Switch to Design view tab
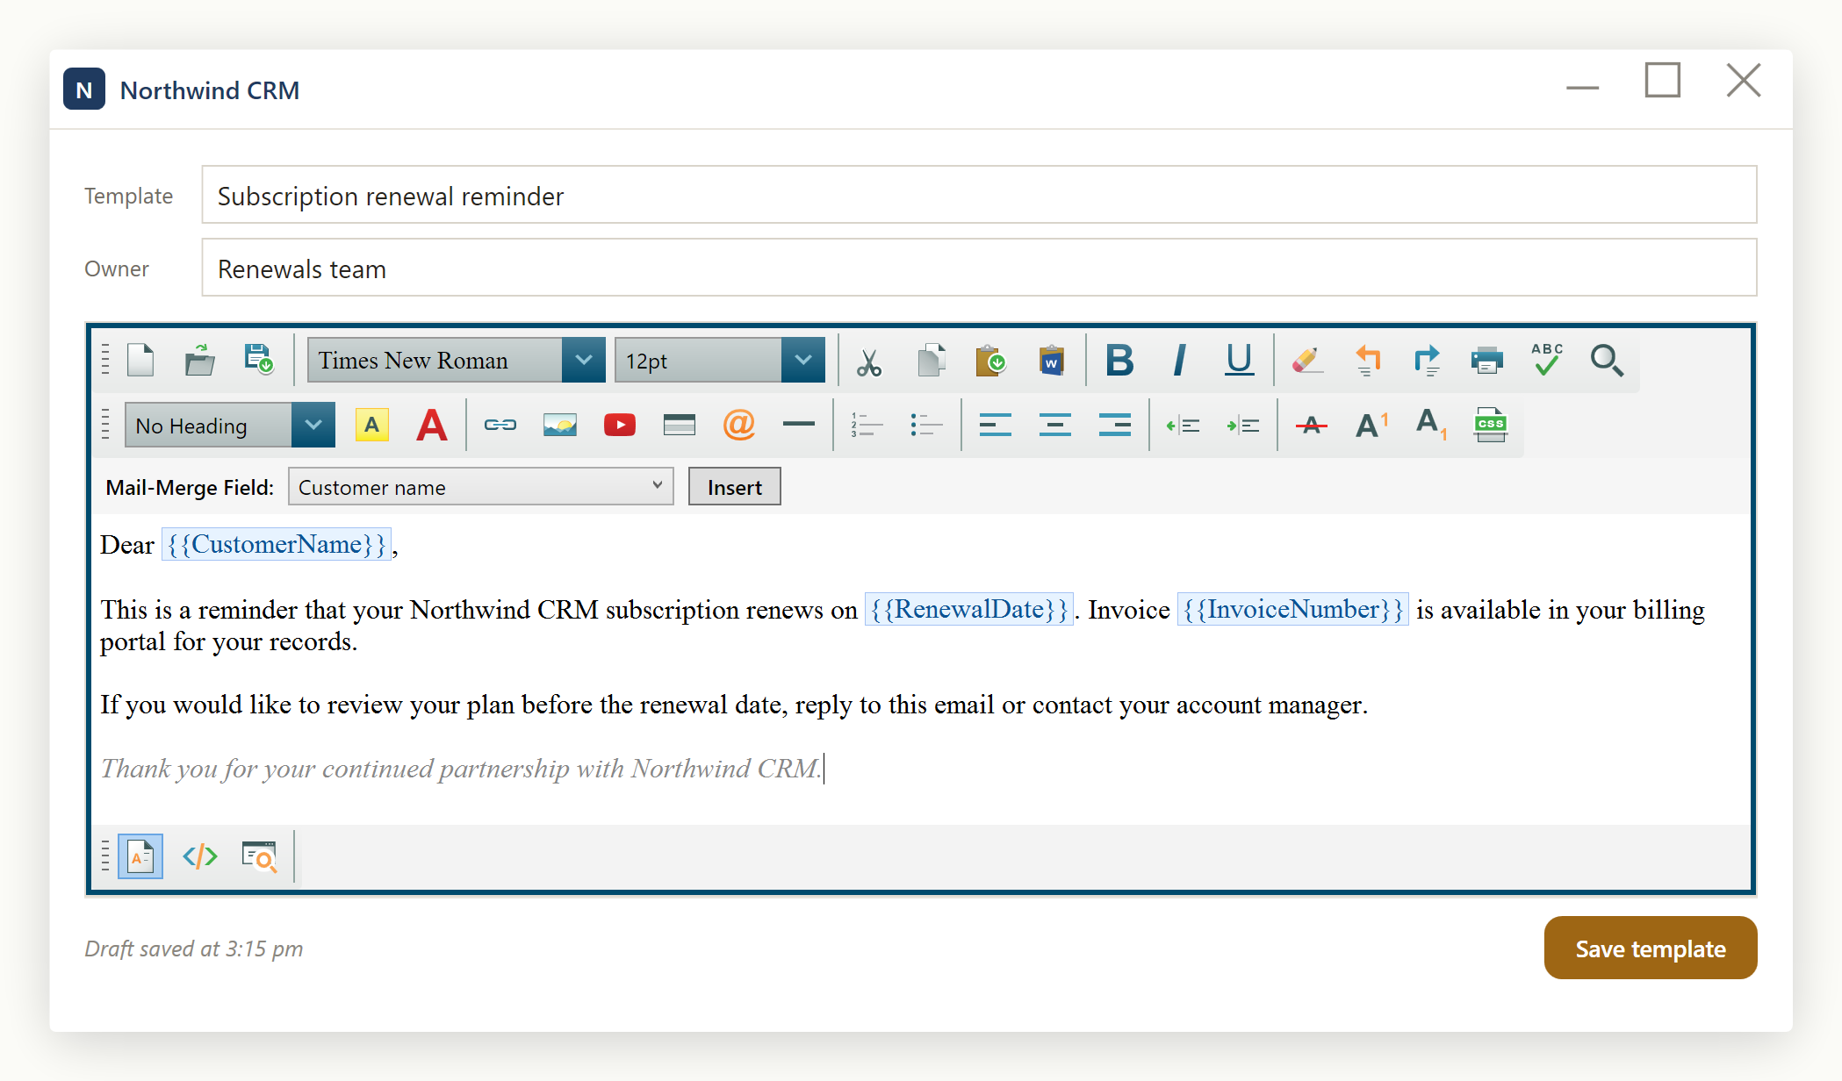Screen dimensions: 1842x1081 tap(140, 856)
